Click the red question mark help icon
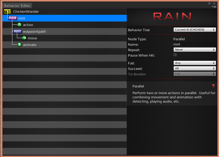This screenshot has height=157, width=219. point(213,86)
